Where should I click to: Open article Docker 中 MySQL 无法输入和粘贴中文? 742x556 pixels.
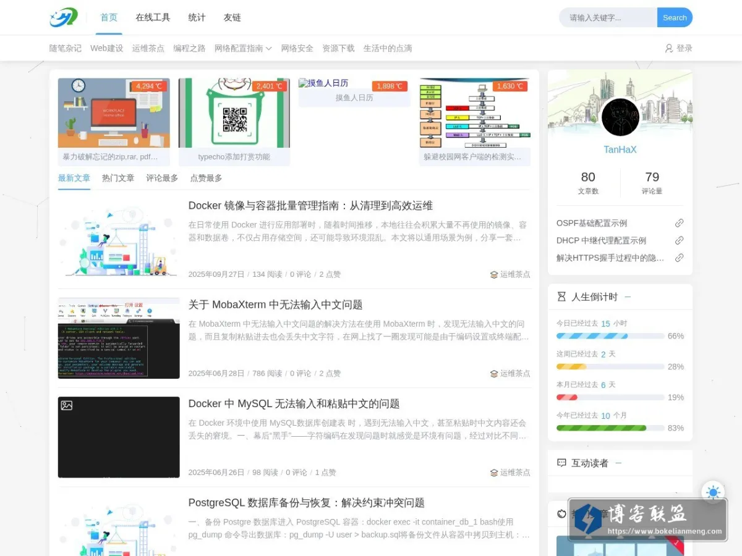tap(294, 403)
